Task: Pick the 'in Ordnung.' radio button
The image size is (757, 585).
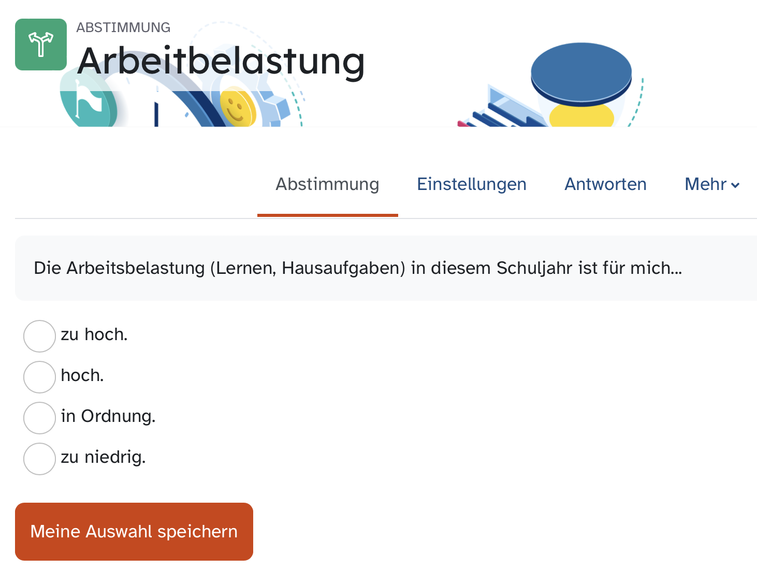Action: click(x=39, y=418)
